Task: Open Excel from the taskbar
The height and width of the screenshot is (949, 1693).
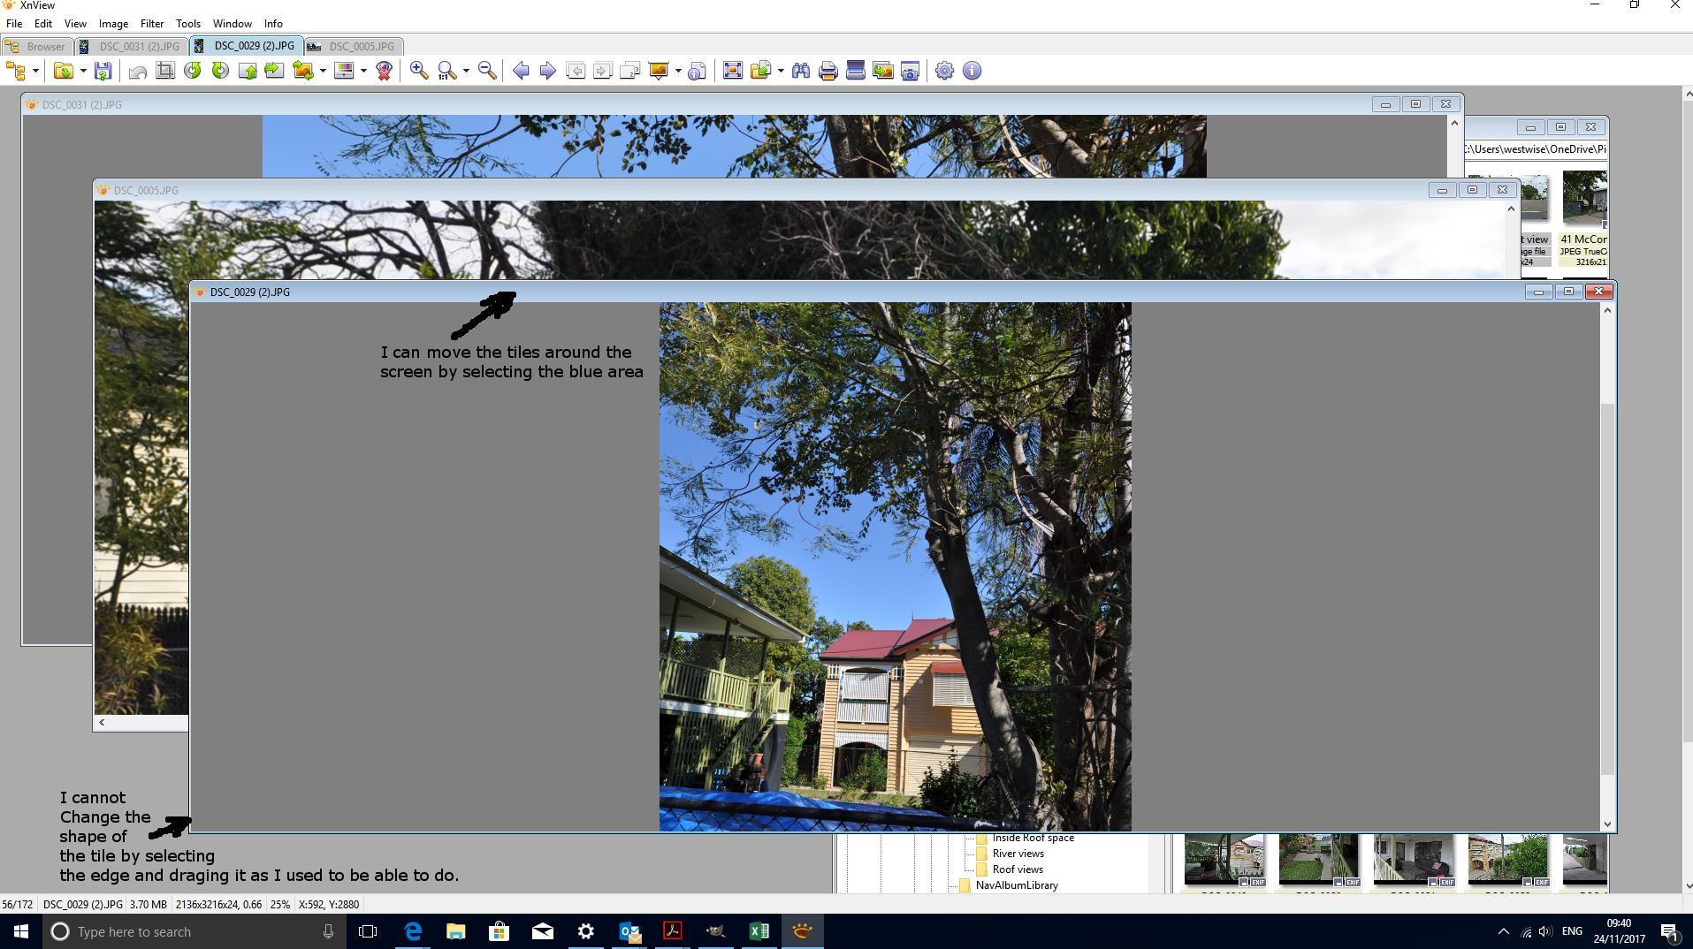Action: click(x=759, y=931)
